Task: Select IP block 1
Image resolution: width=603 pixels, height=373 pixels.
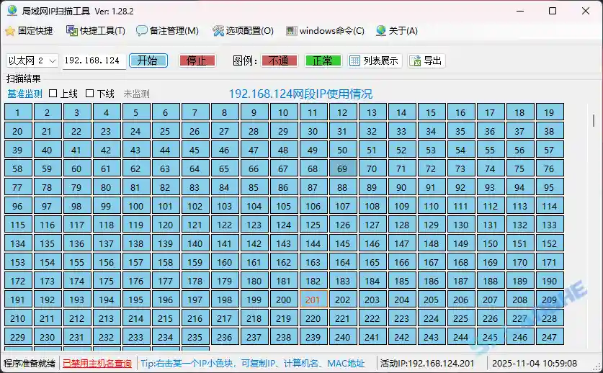Action: [18, 112]
